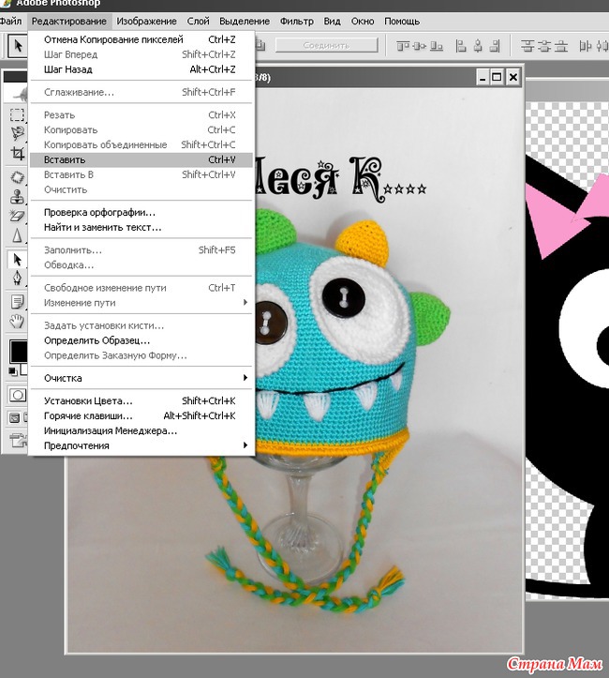Maximize the hat photo document window
609x678 pixels.
pyautogui.click(x=497, y=76)
